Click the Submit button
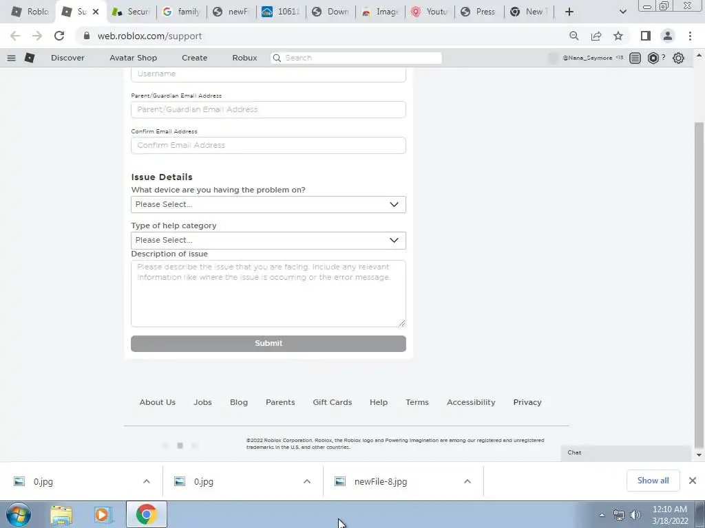The image size is (705, 528). (x=269, y=344)
